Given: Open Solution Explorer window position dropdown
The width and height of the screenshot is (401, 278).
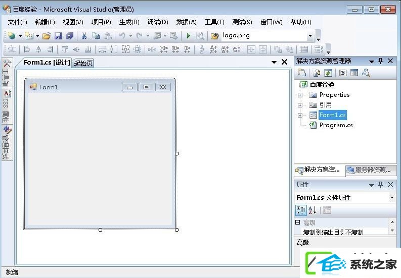Looking at the screenshot, I should pos(372,61).
